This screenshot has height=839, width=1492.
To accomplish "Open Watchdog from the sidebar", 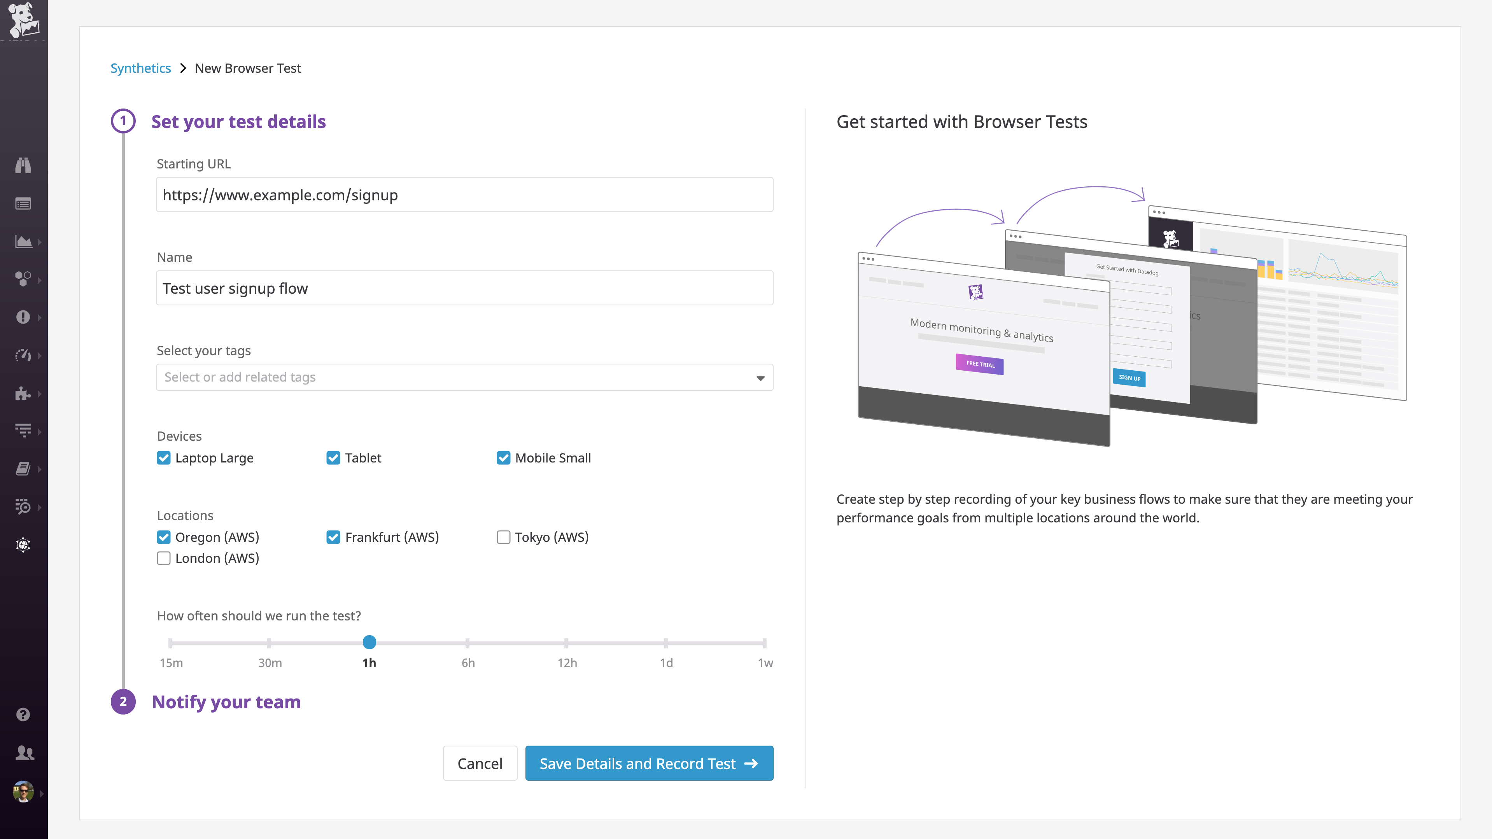I will (23, 165).
